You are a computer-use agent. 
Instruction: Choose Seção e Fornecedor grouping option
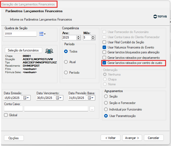point(106,103)
